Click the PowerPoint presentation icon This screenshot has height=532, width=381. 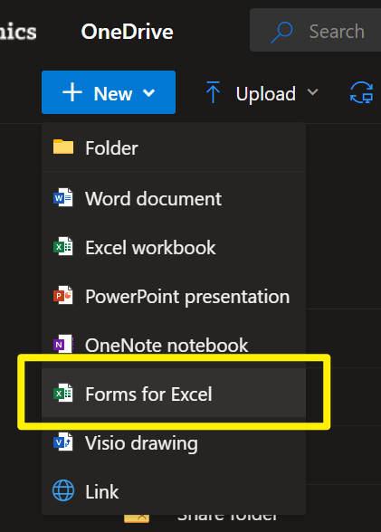pyautogui.click(x=63, y=296)
